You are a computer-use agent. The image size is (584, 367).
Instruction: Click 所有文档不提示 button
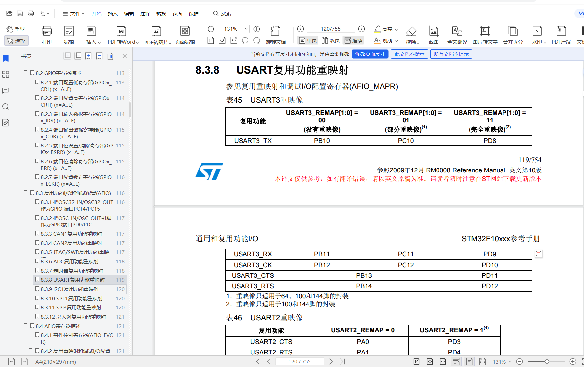[451, 54]
